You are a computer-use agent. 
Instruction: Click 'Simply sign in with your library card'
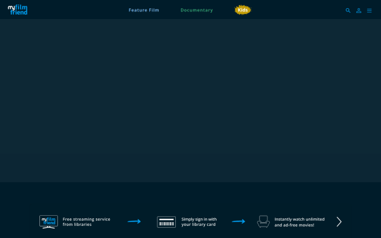pyautogui.click(x=199, y=222)
